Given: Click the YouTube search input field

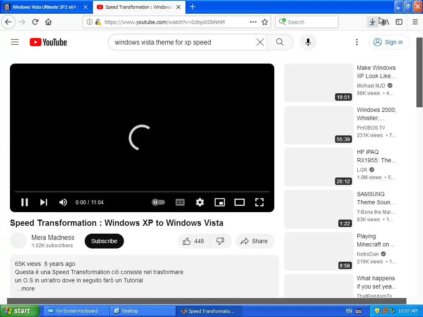Looking at the screenshot, I should 183,42.
